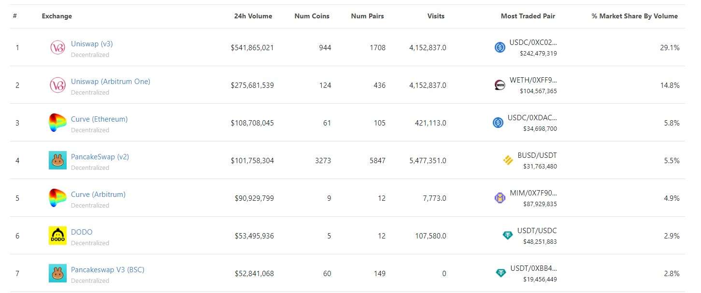701x293 pixels.
Task: Sort by Num Pairs column header
Action: click(x=367, y=16)
